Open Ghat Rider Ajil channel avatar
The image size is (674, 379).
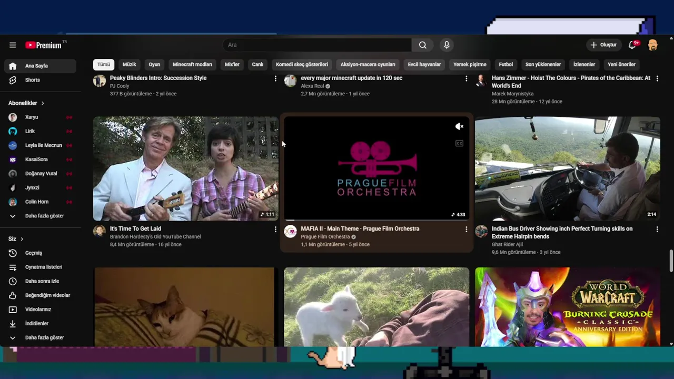pyautogui.click(x=481, y=232)
